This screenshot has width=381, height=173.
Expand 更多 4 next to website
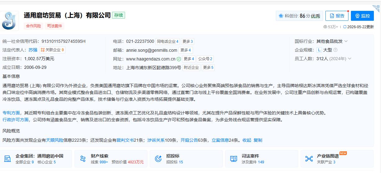(189, 59)
